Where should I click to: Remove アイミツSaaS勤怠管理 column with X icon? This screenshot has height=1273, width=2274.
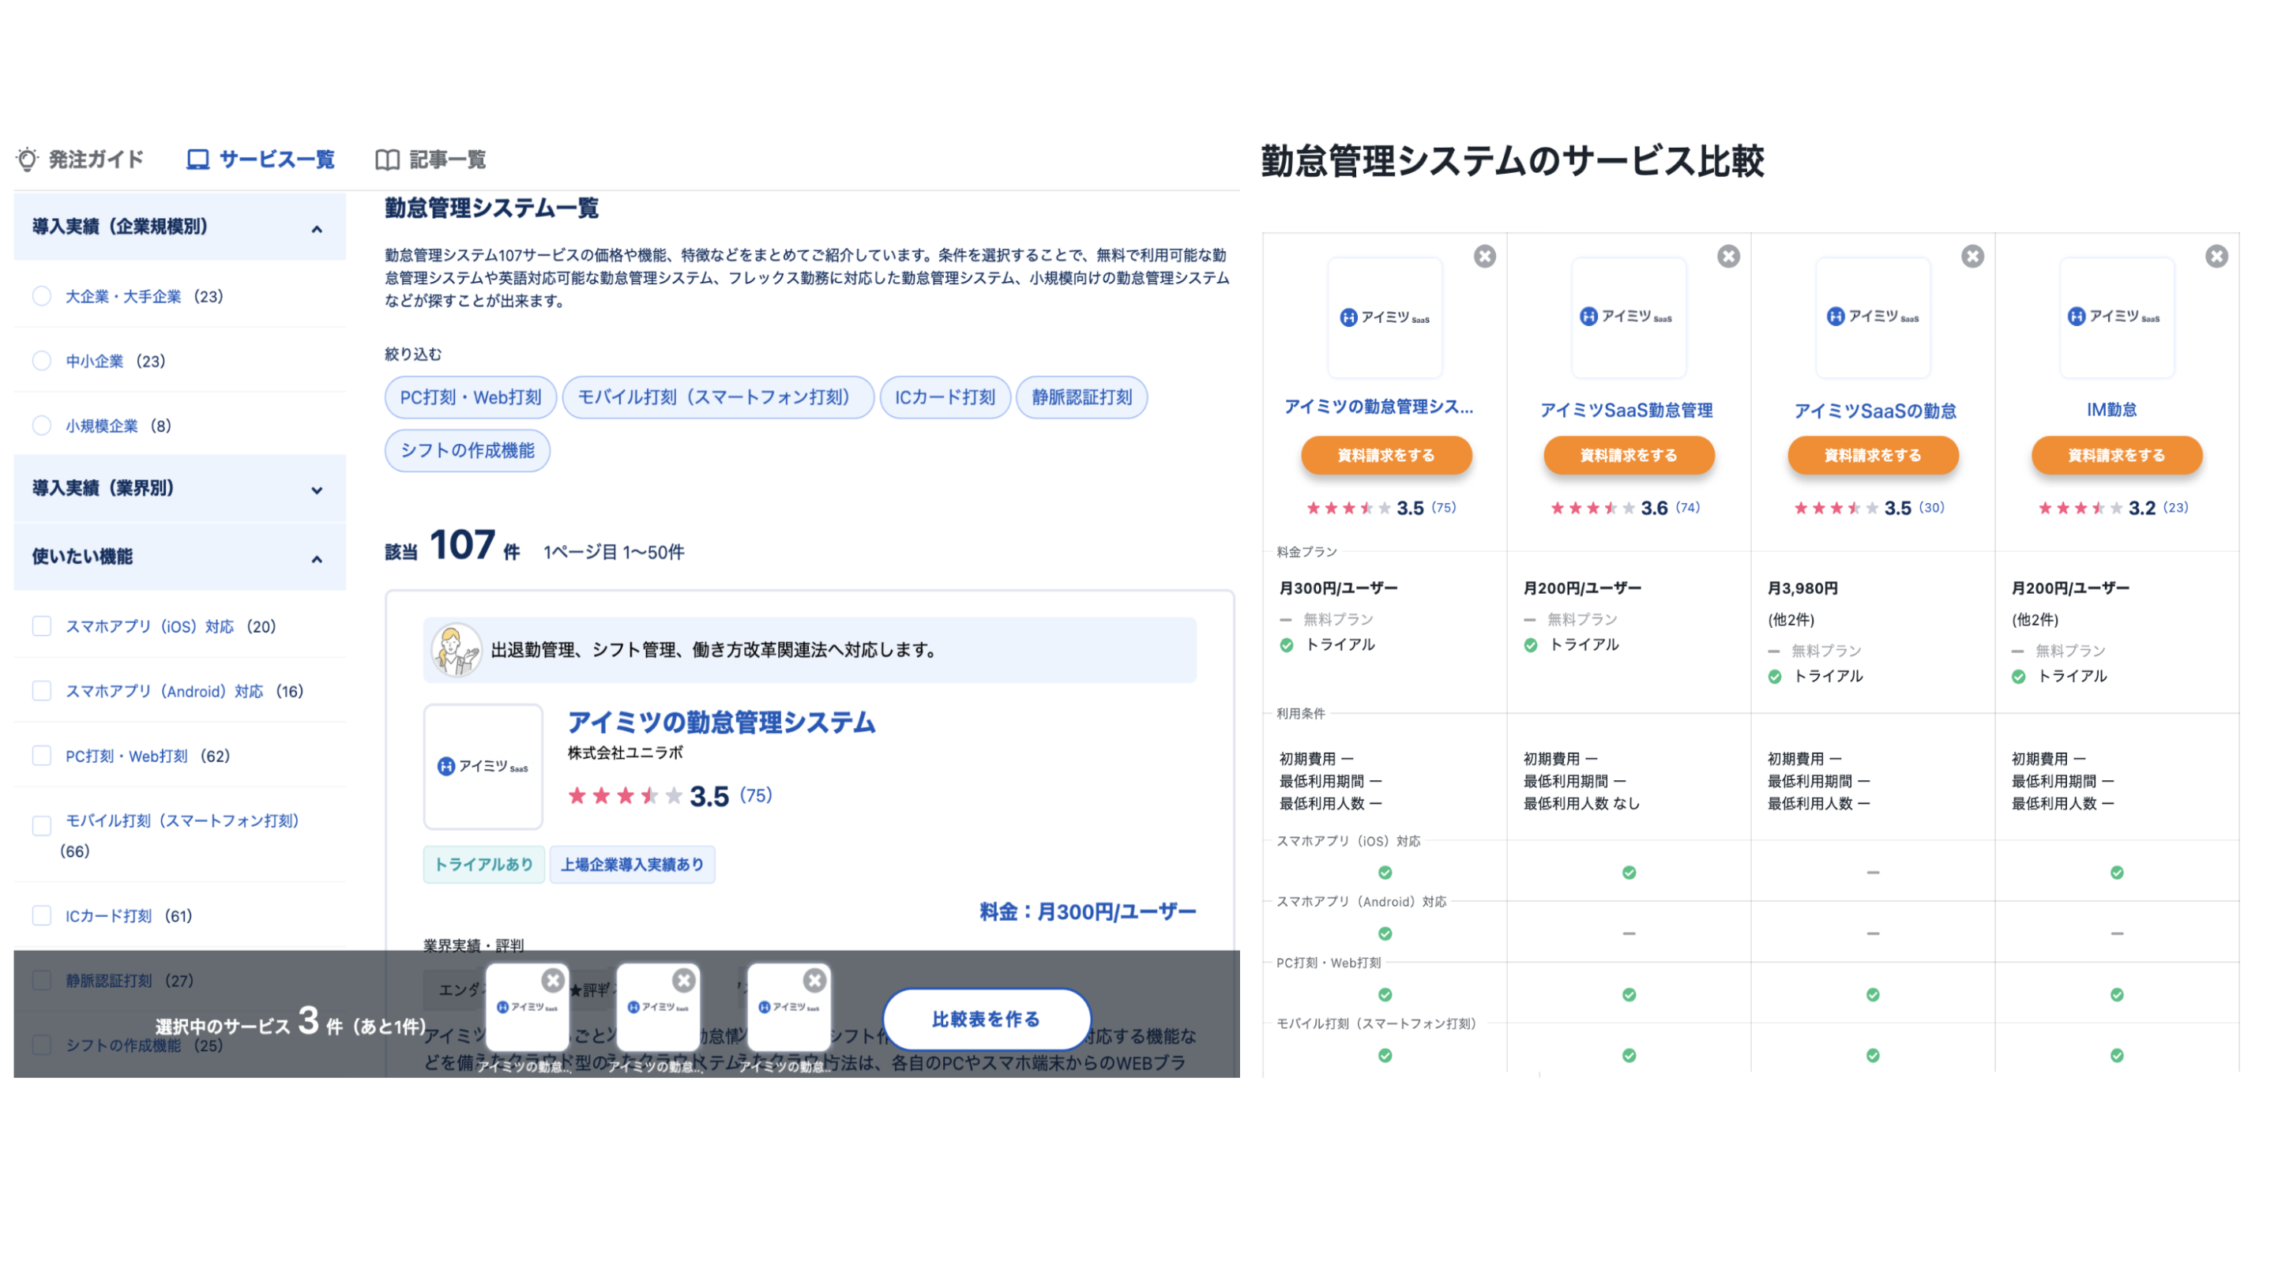1727,256
